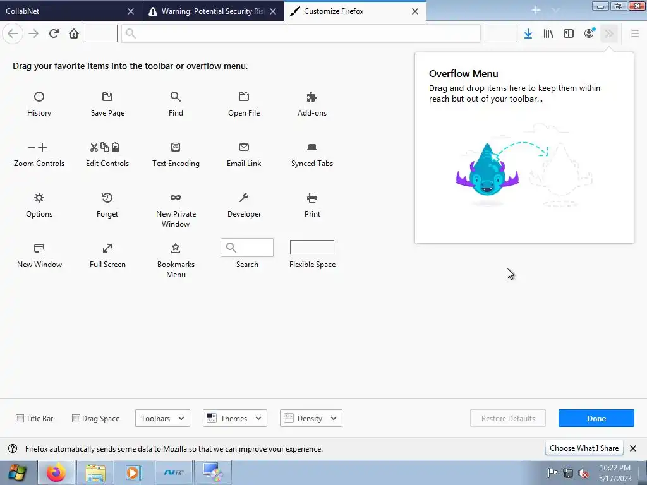Click the Firefox Account avatar icon

pos(590,33)
